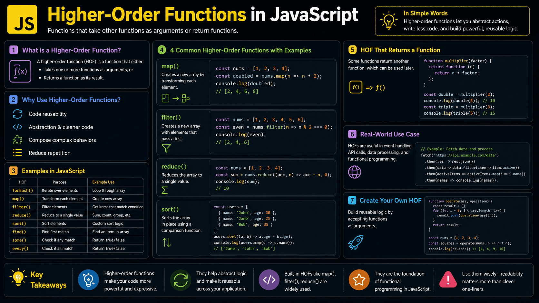This screenshot has width=539, height=303.
Task: Click the yellow f() box icon
Action: [x=356, y=87]
